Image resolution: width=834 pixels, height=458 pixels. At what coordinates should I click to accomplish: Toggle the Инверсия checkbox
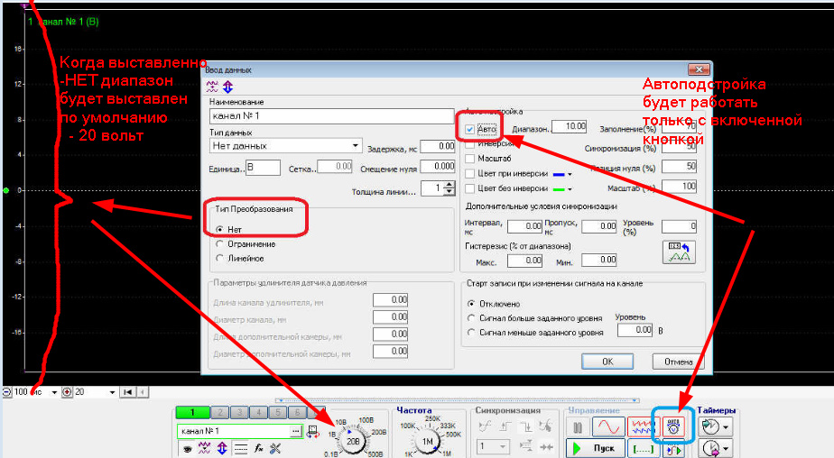469,144
